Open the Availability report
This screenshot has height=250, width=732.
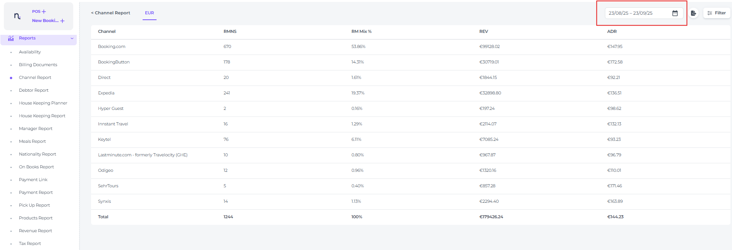30,52
